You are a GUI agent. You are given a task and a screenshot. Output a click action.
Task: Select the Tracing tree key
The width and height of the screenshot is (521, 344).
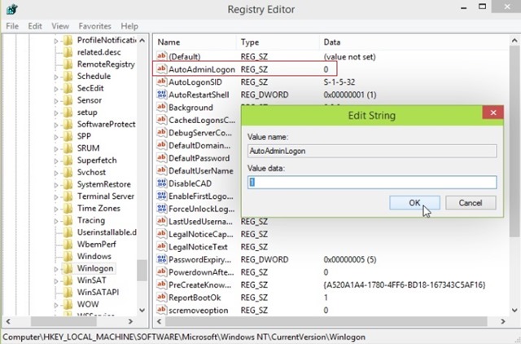click(90, 220)
